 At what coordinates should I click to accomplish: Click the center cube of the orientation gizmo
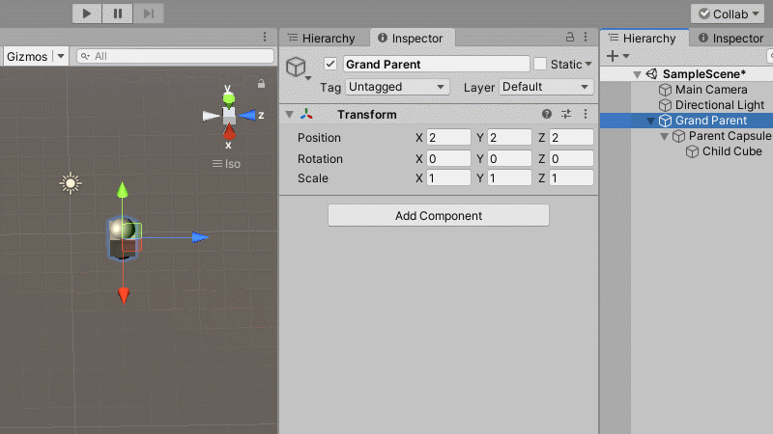[x=229, y=115]
